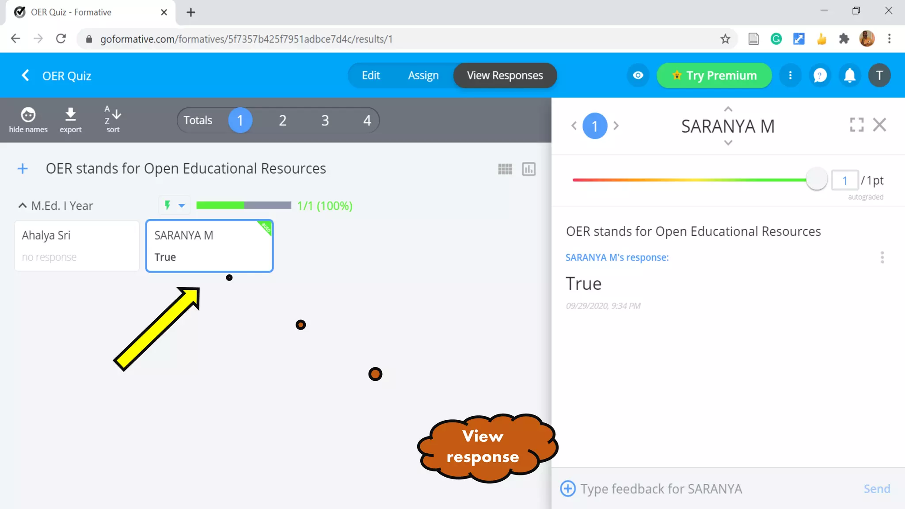Open the help chat bubble icon
Screen dimensions: 905x509
tap(820, 76)
